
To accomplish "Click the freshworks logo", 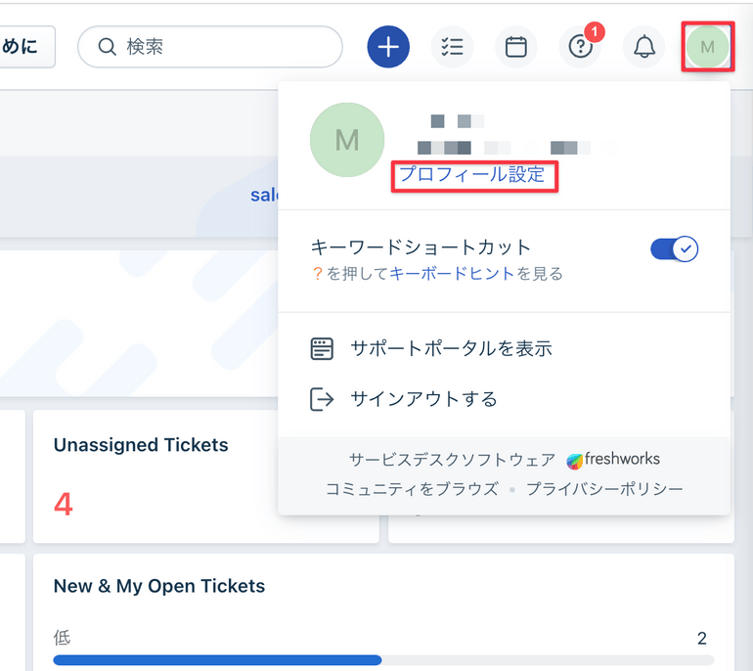I will click(613, 460).
